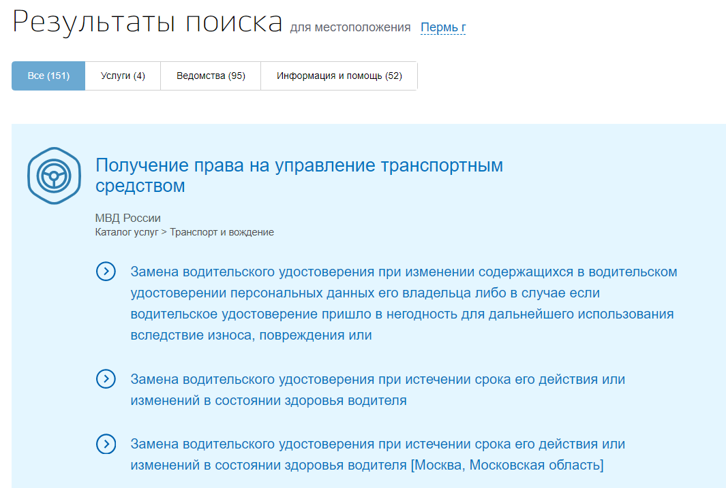The image size is (726, 488).
Task: Open the Услуги (4) tab
Action: (x=123, y=76)
